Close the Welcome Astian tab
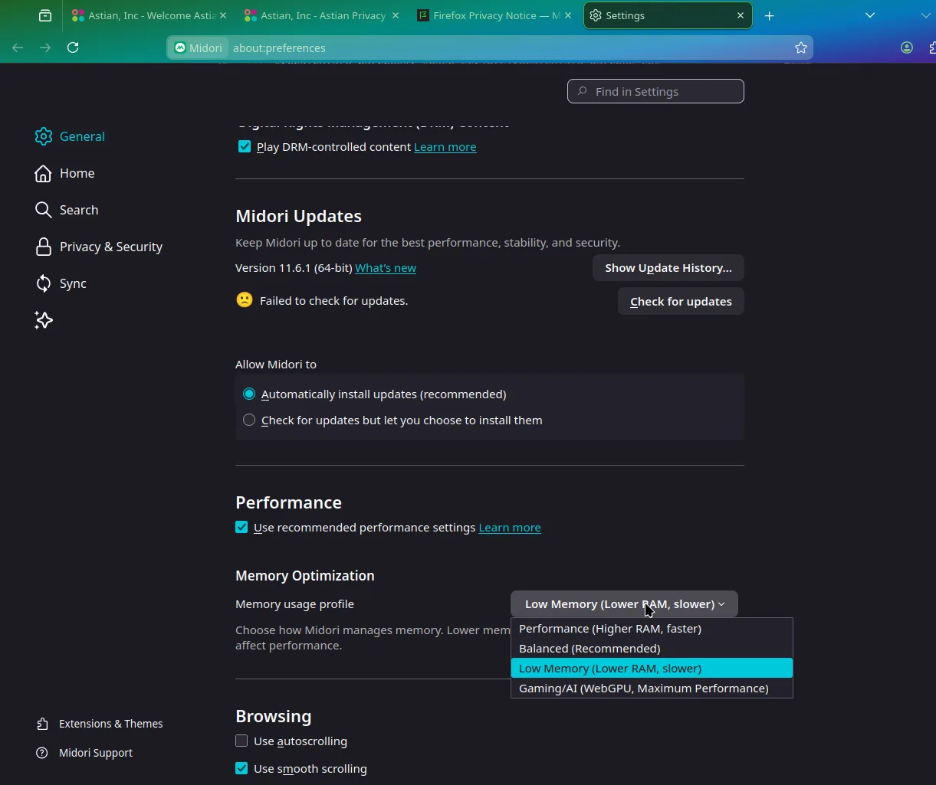The height and width of the screenshot is (785, 936). click(x=223, y=15)
